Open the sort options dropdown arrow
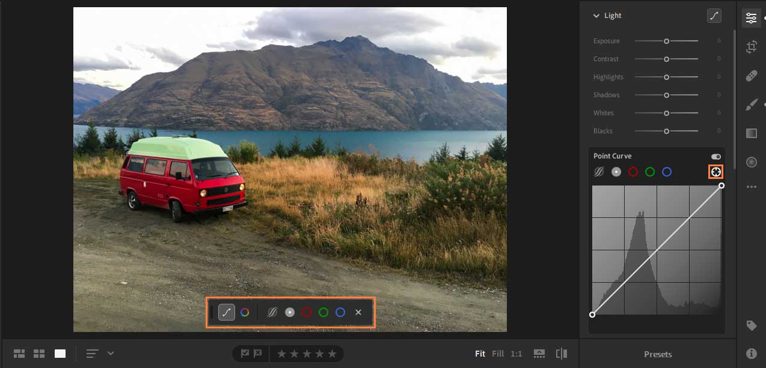766x368 pixels. 111,353
